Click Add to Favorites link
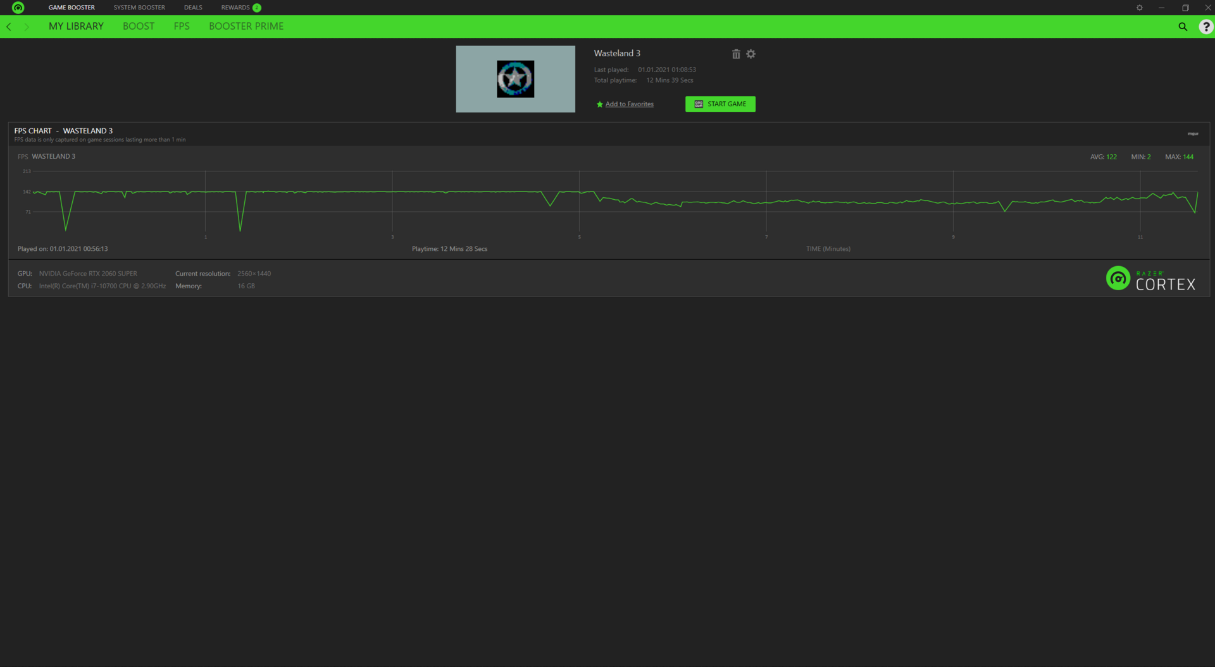 (630, 104)
